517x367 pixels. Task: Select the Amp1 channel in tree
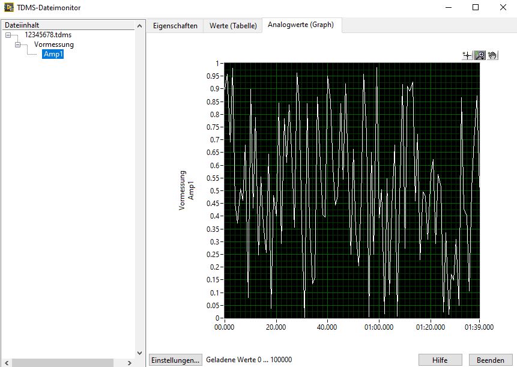[x=53, y=54]
